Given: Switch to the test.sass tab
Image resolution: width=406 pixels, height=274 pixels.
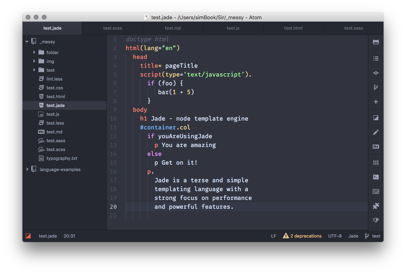Looking at the screenshot, I should coord(353,28).
